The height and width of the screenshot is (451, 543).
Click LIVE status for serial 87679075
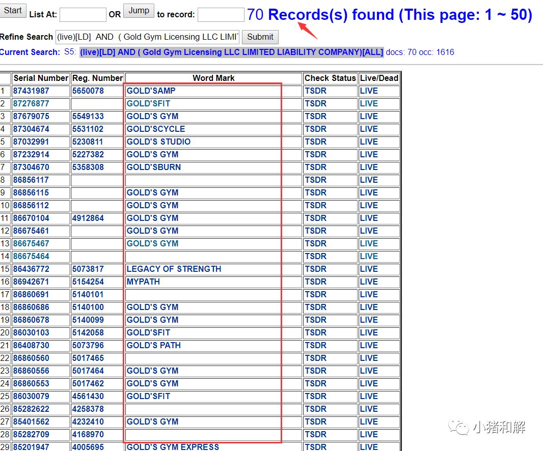tap(369, 117)
